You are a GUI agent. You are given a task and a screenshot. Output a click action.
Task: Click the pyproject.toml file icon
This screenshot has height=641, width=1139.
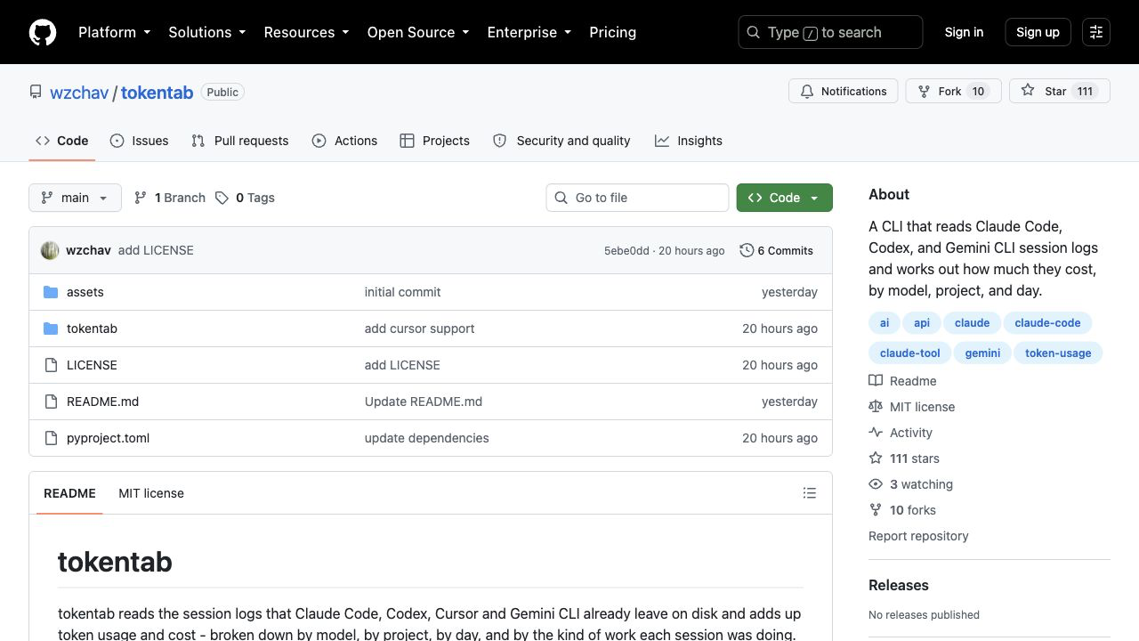[51, 438]
